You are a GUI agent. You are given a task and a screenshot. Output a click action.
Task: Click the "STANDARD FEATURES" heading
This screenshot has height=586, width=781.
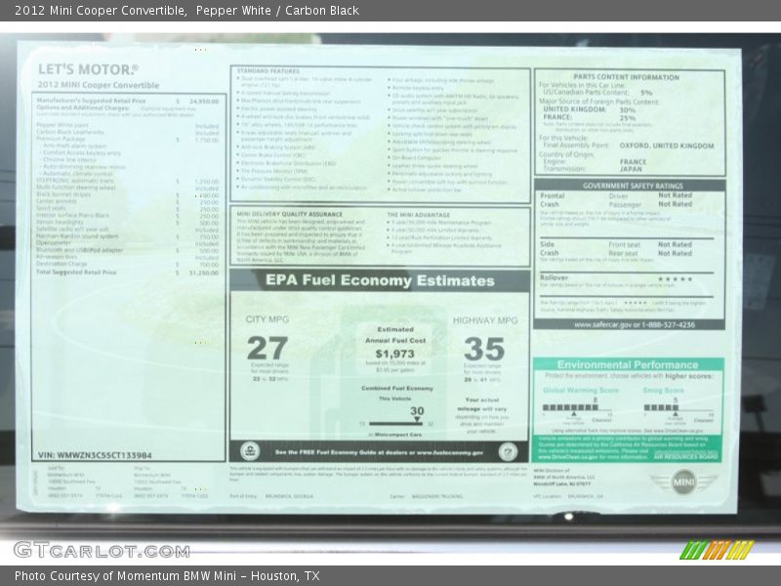(x=267, y=71)
